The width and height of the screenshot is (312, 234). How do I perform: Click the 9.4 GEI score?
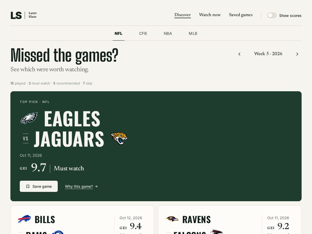tap(136, 226)
